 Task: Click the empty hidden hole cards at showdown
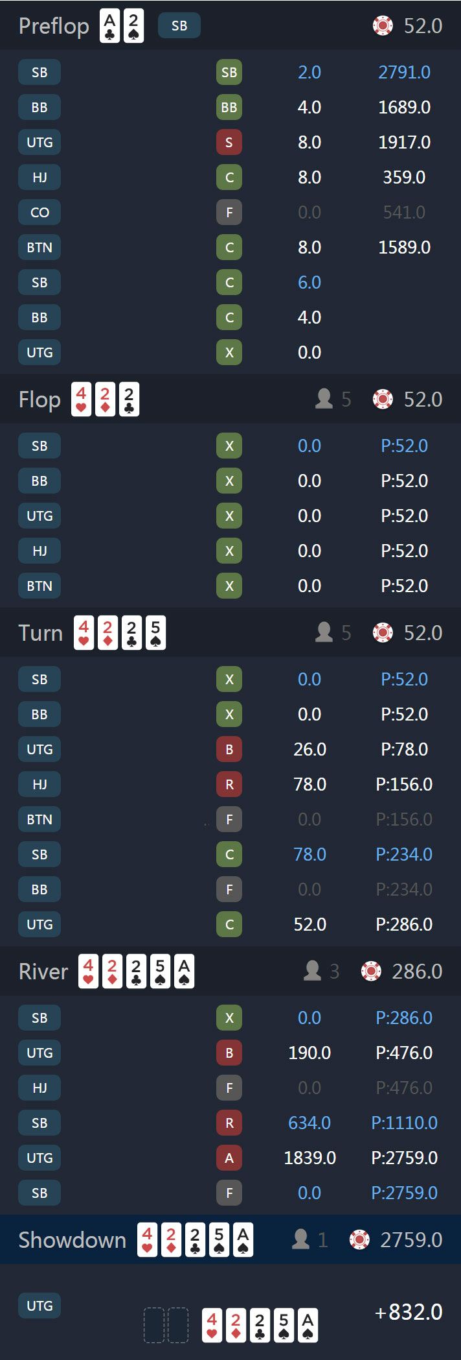[x=166, y=1325]
